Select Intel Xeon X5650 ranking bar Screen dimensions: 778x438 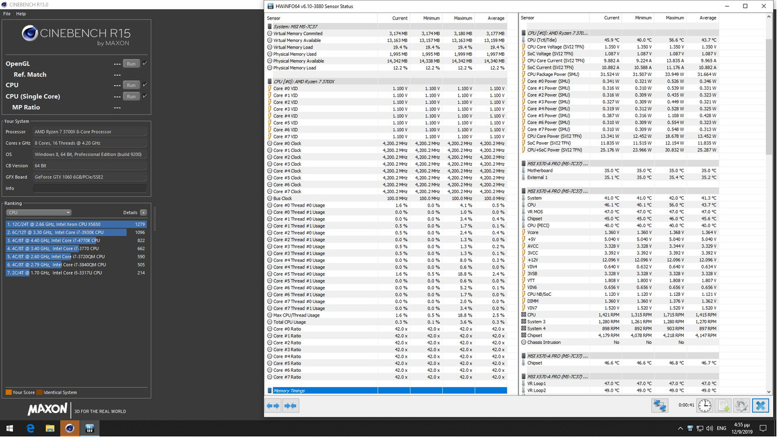click(x=77, y=224)
